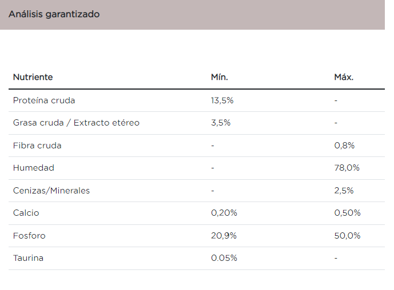This screenshot has width=394, height=290.
Task: Select the Calcio row label
Action: [x=26, y=213]
